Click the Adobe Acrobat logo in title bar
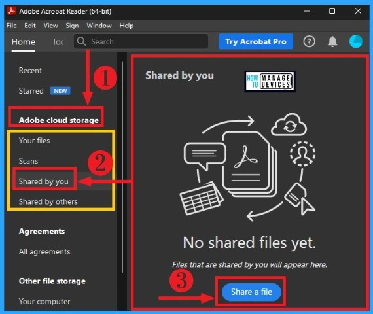The width and height of the screenshot is (373, 314). coord(11,11)
